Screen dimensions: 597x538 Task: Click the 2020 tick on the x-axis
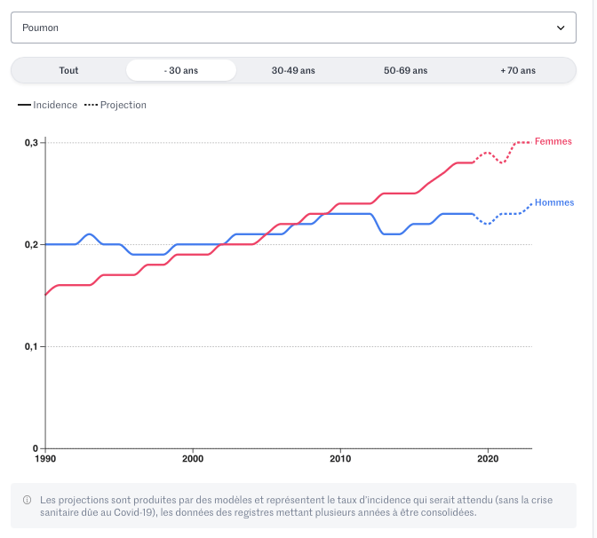click(487, 459)
